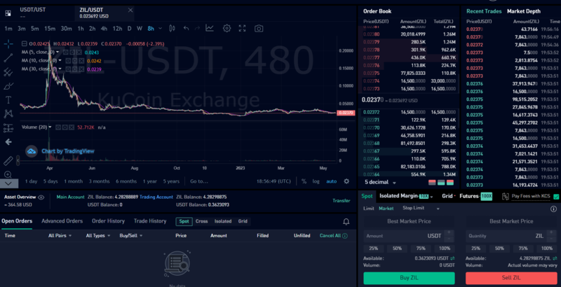Select the zoom in tool
The image size is (561, 287).
click(x=8, y=174)
